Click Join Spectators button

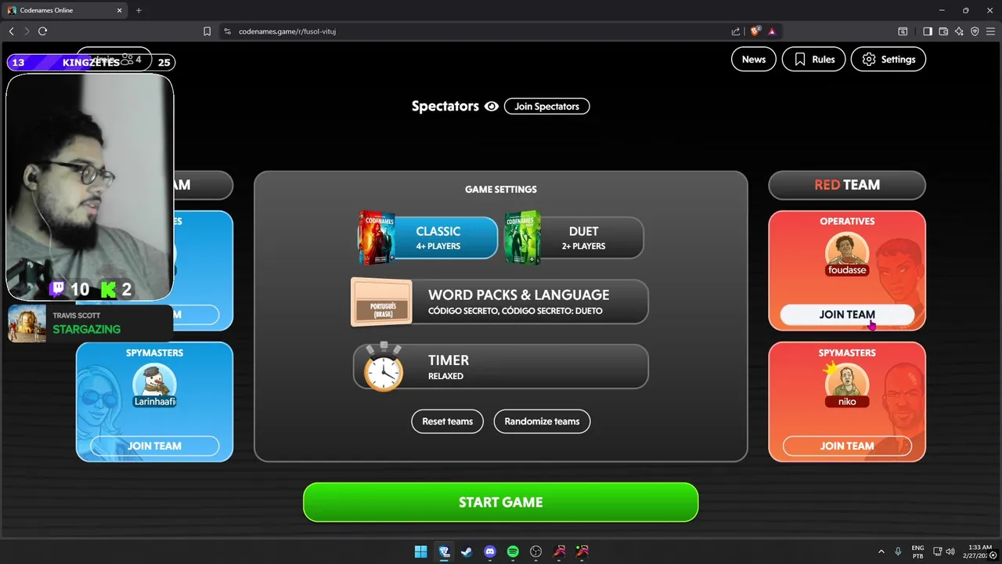(546, 107)
